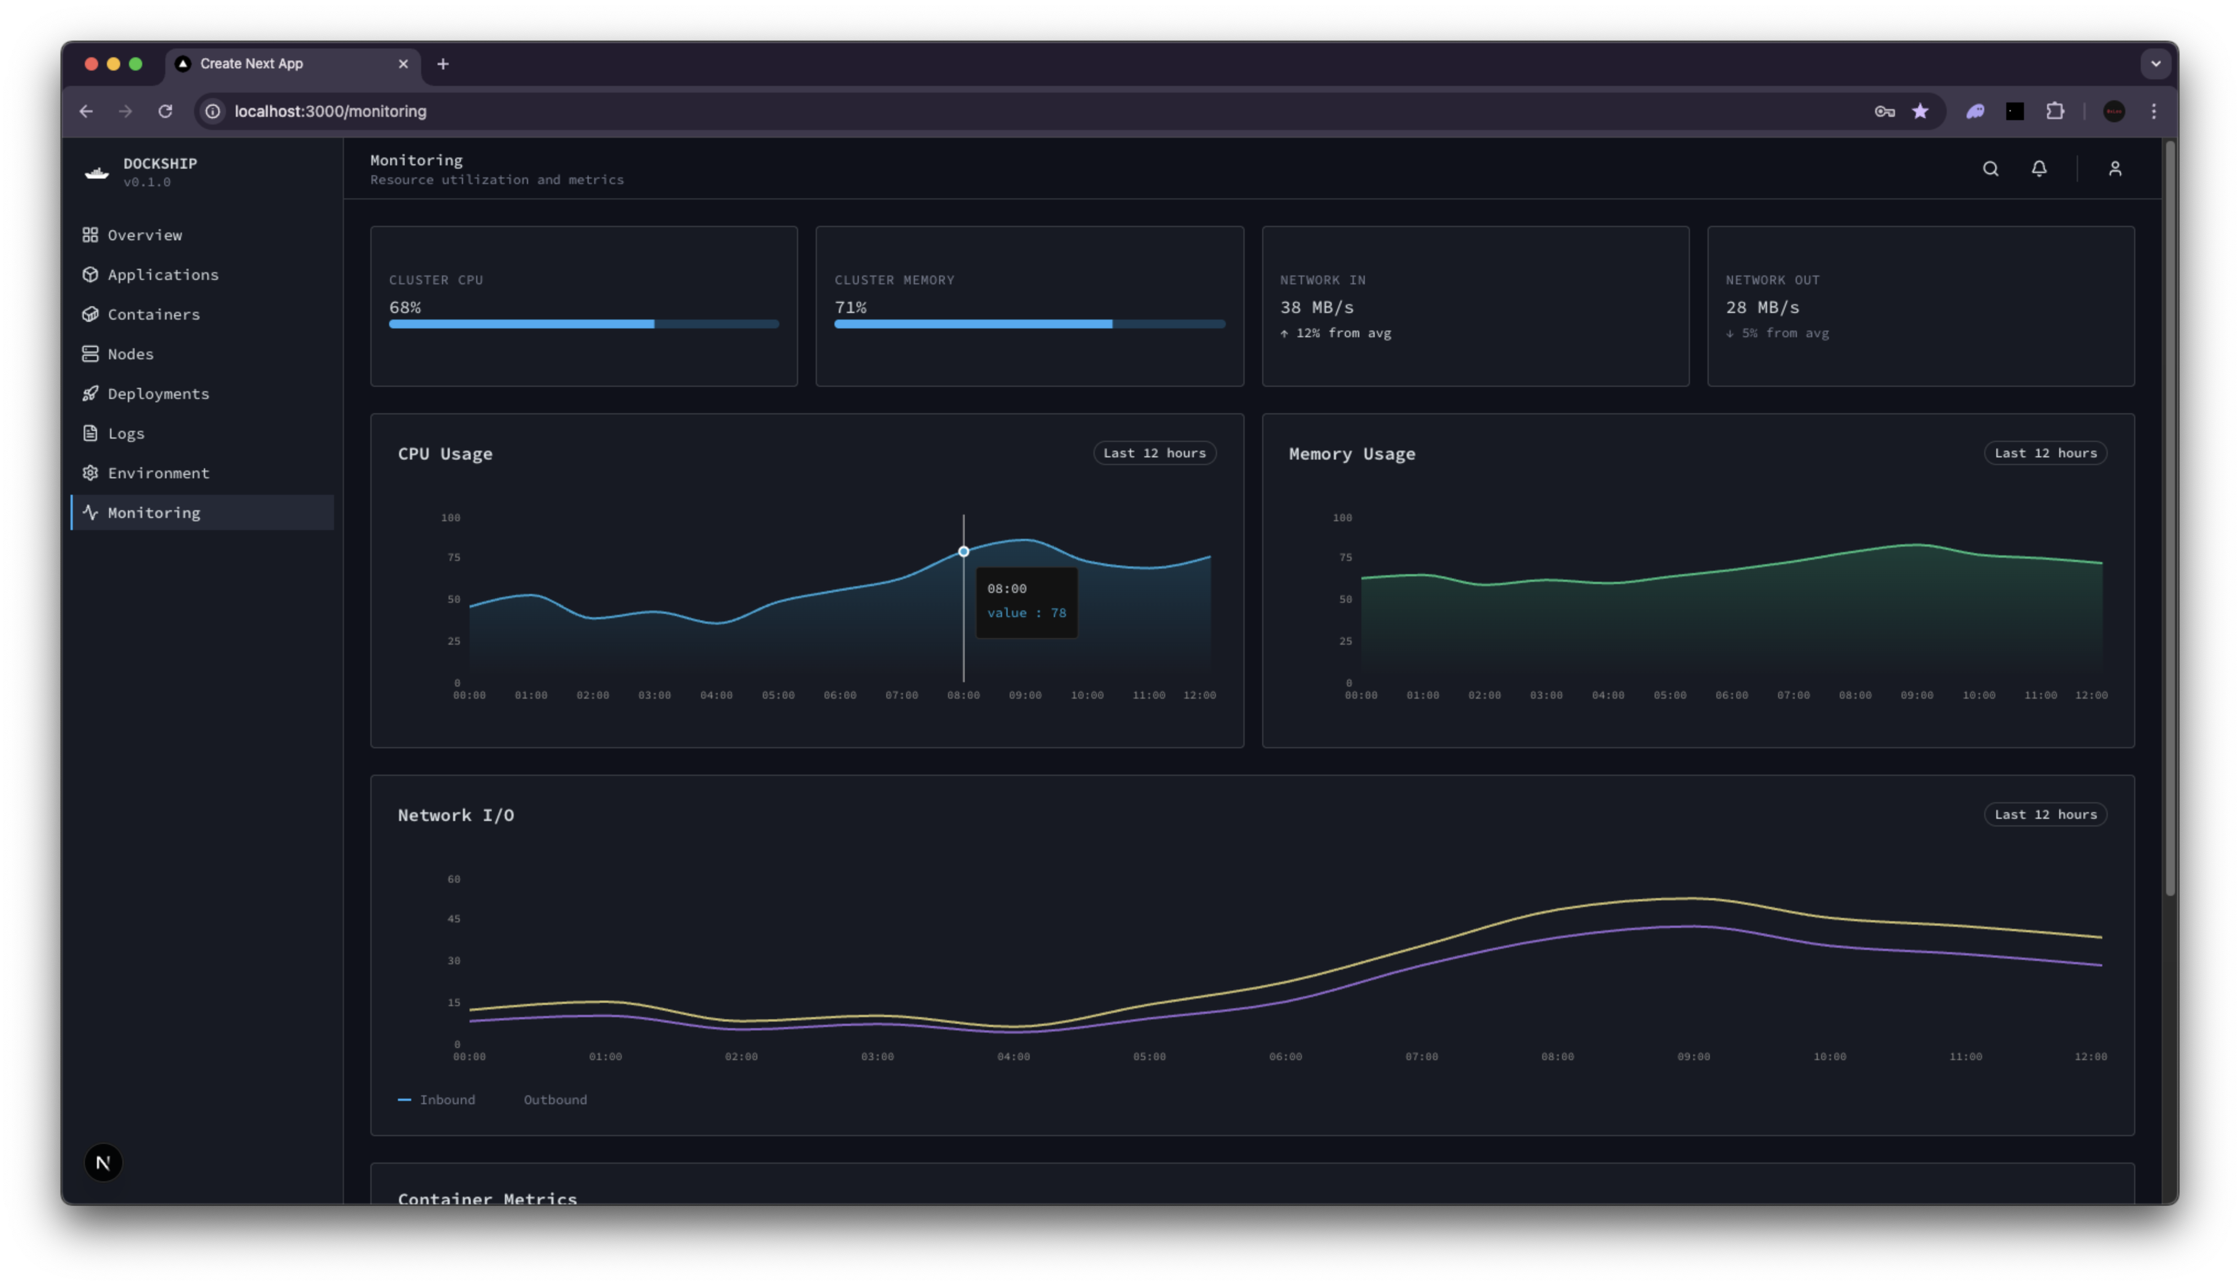The height and width of the screenshot is (1286, 2240).
Task: Click the Network Out 28 MB/s value
Action: [1762, 307]
